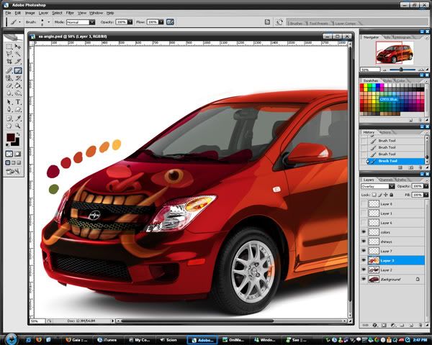Select the Zoom tool
Screen dimensions: 432x345
click(18, 126)
